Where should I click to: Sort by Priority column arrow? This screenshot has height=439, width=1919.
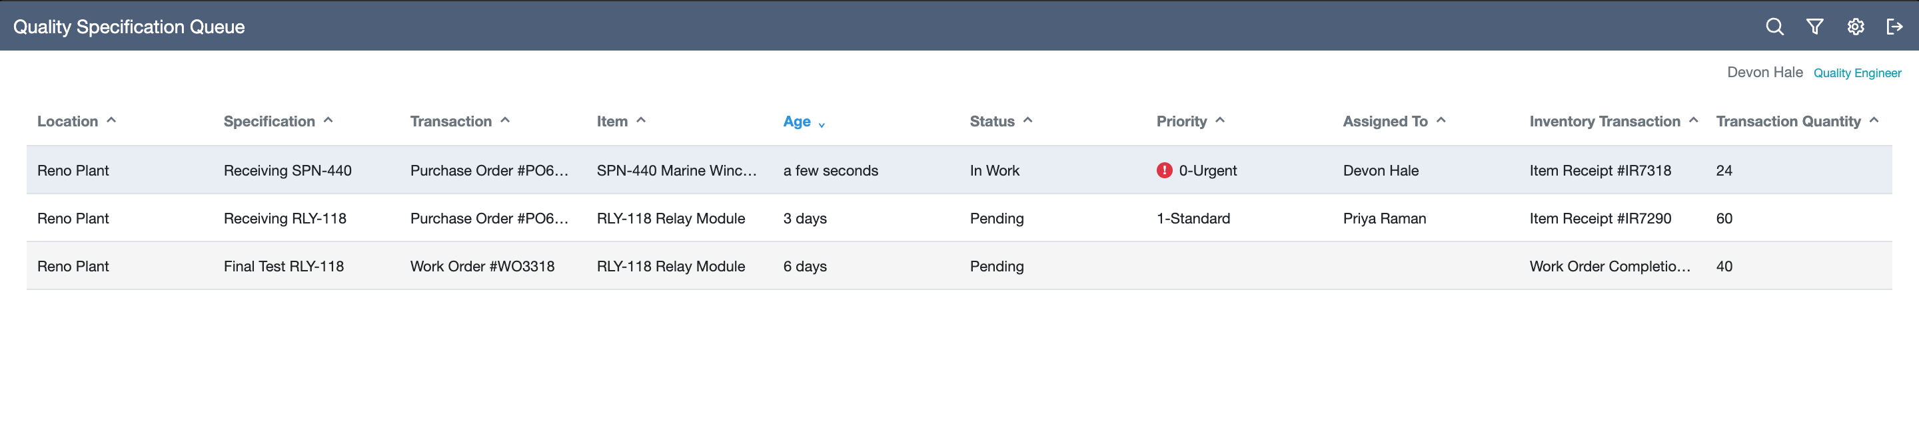tap(1220, 120)
